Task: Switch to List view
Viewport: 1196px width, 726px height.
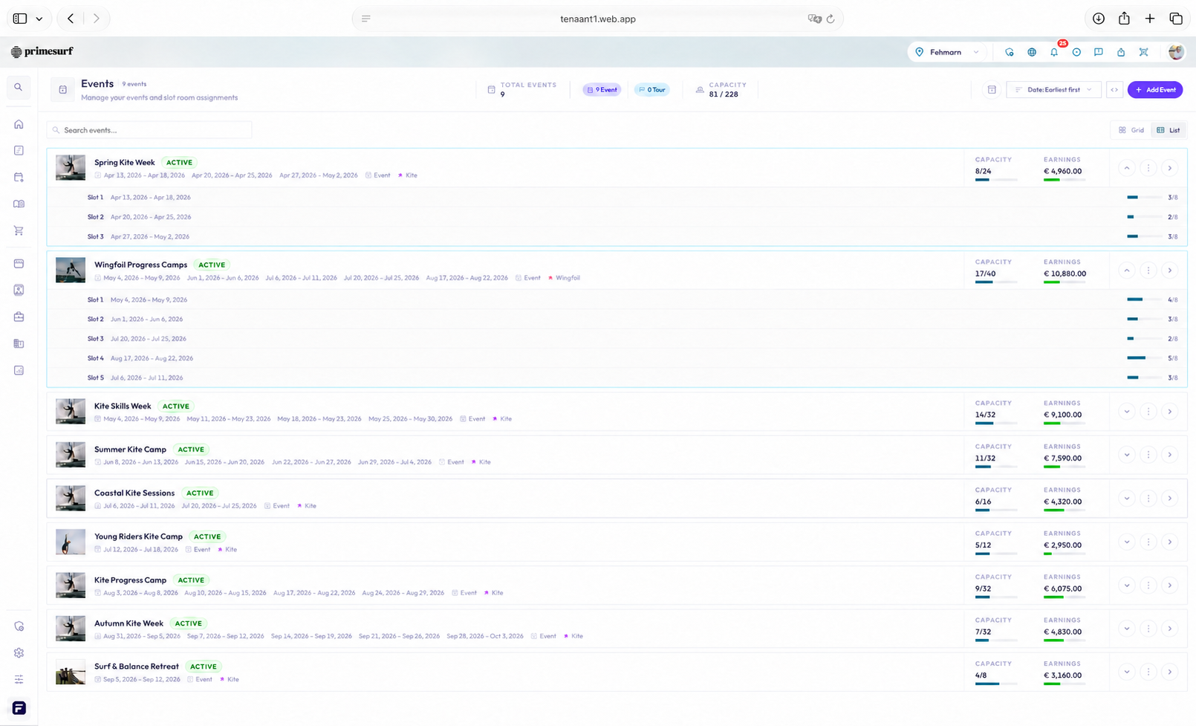Action: [x=1169, y=130]
